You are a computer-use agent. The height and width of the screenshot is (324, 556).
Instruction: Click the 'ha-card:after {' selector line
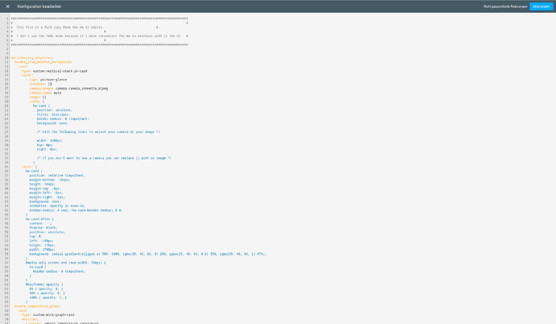tap(39, 219)
